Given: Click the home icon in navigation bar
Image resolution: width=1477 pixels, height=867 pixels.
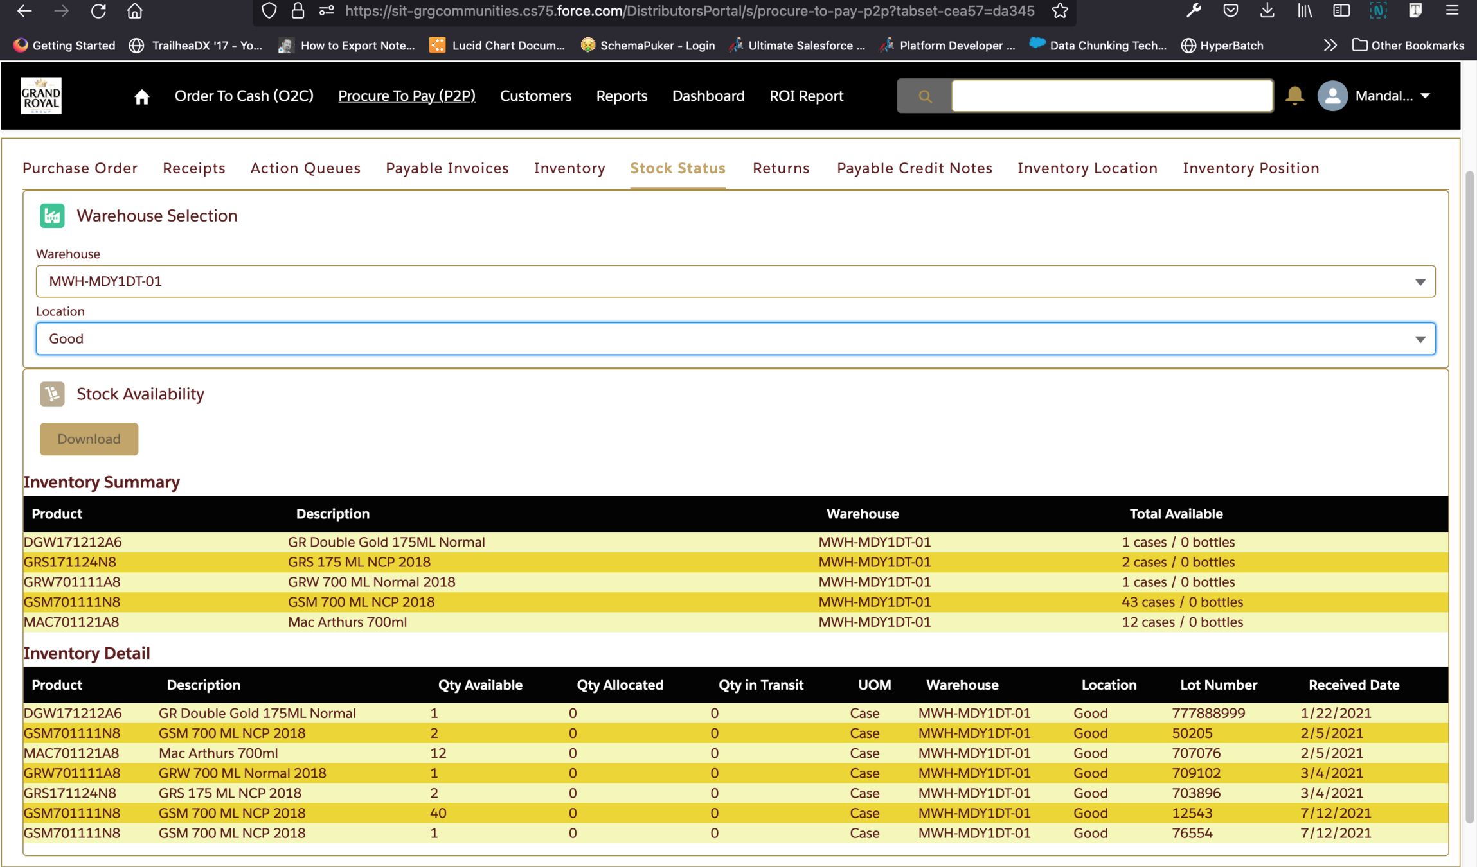Looking at the screenshot, I should click(141, 96).
